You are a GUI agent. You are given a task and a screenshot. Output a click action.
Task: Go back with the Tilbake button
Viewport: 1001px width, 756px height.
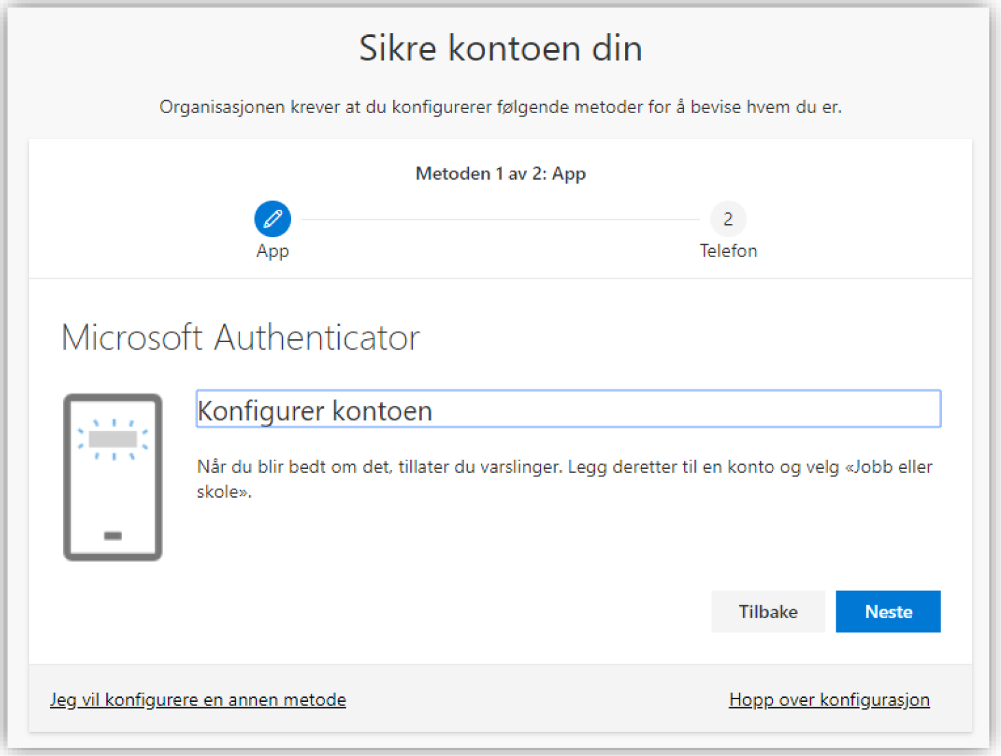(x=768, y=611)
